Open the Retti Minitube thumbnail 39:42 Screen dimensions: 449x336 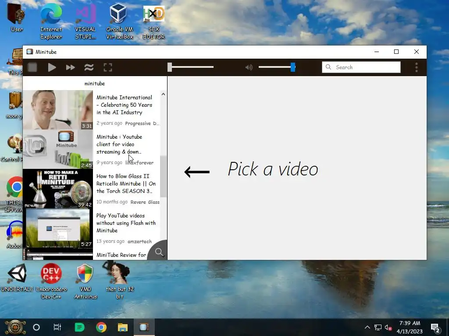[58, 189]
